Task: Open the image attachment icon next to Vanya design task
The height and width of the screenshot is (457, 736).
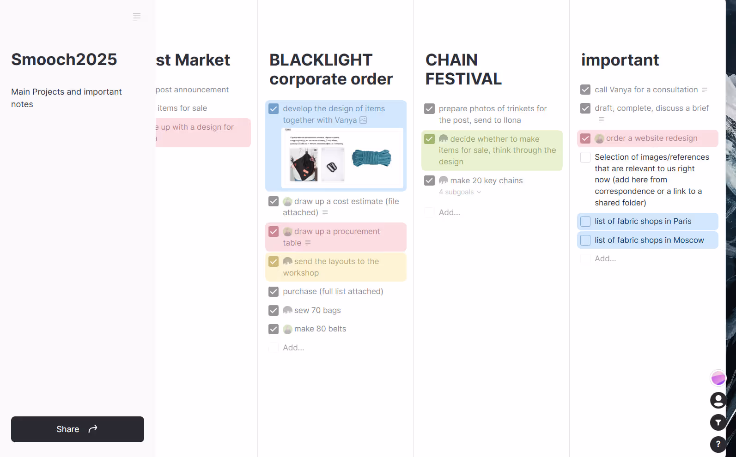Action: tap(363, 120)
